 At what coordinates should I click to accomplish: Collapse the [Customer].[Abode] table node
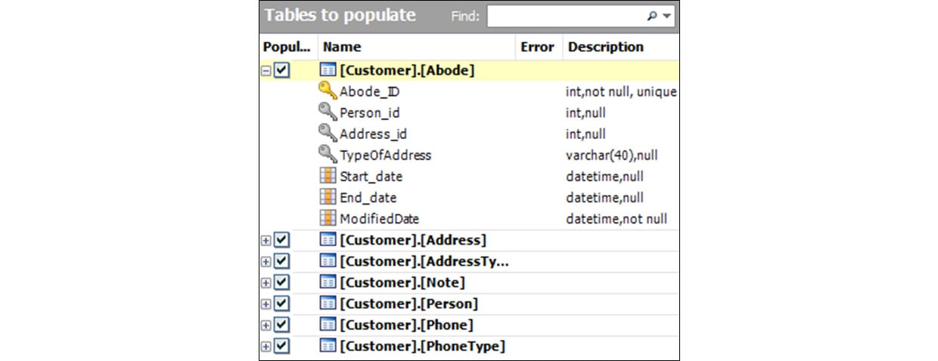[x=266, y=70]
